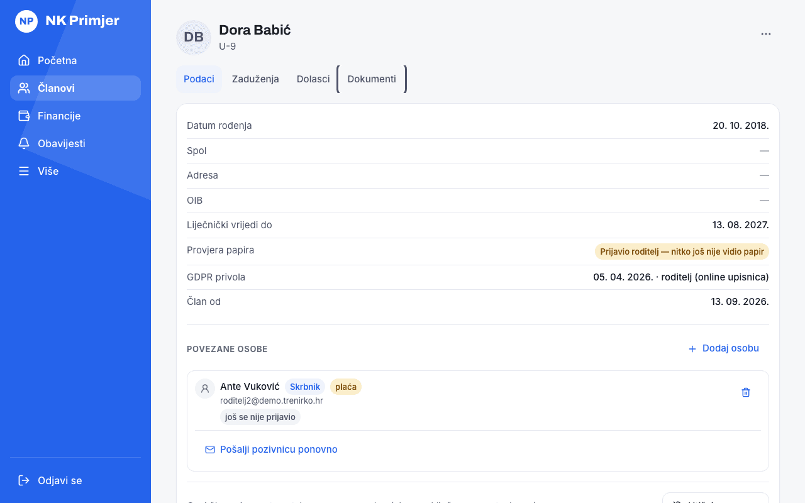Click the GDPR value "05. 04. 2026. · roditelj (online upisnica)"
805x503 pixels.
click(x=681, y=277)
